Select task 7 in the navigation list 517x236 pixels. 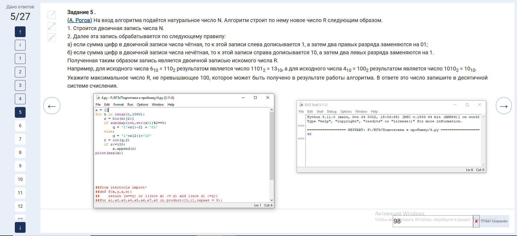[20, 139]
